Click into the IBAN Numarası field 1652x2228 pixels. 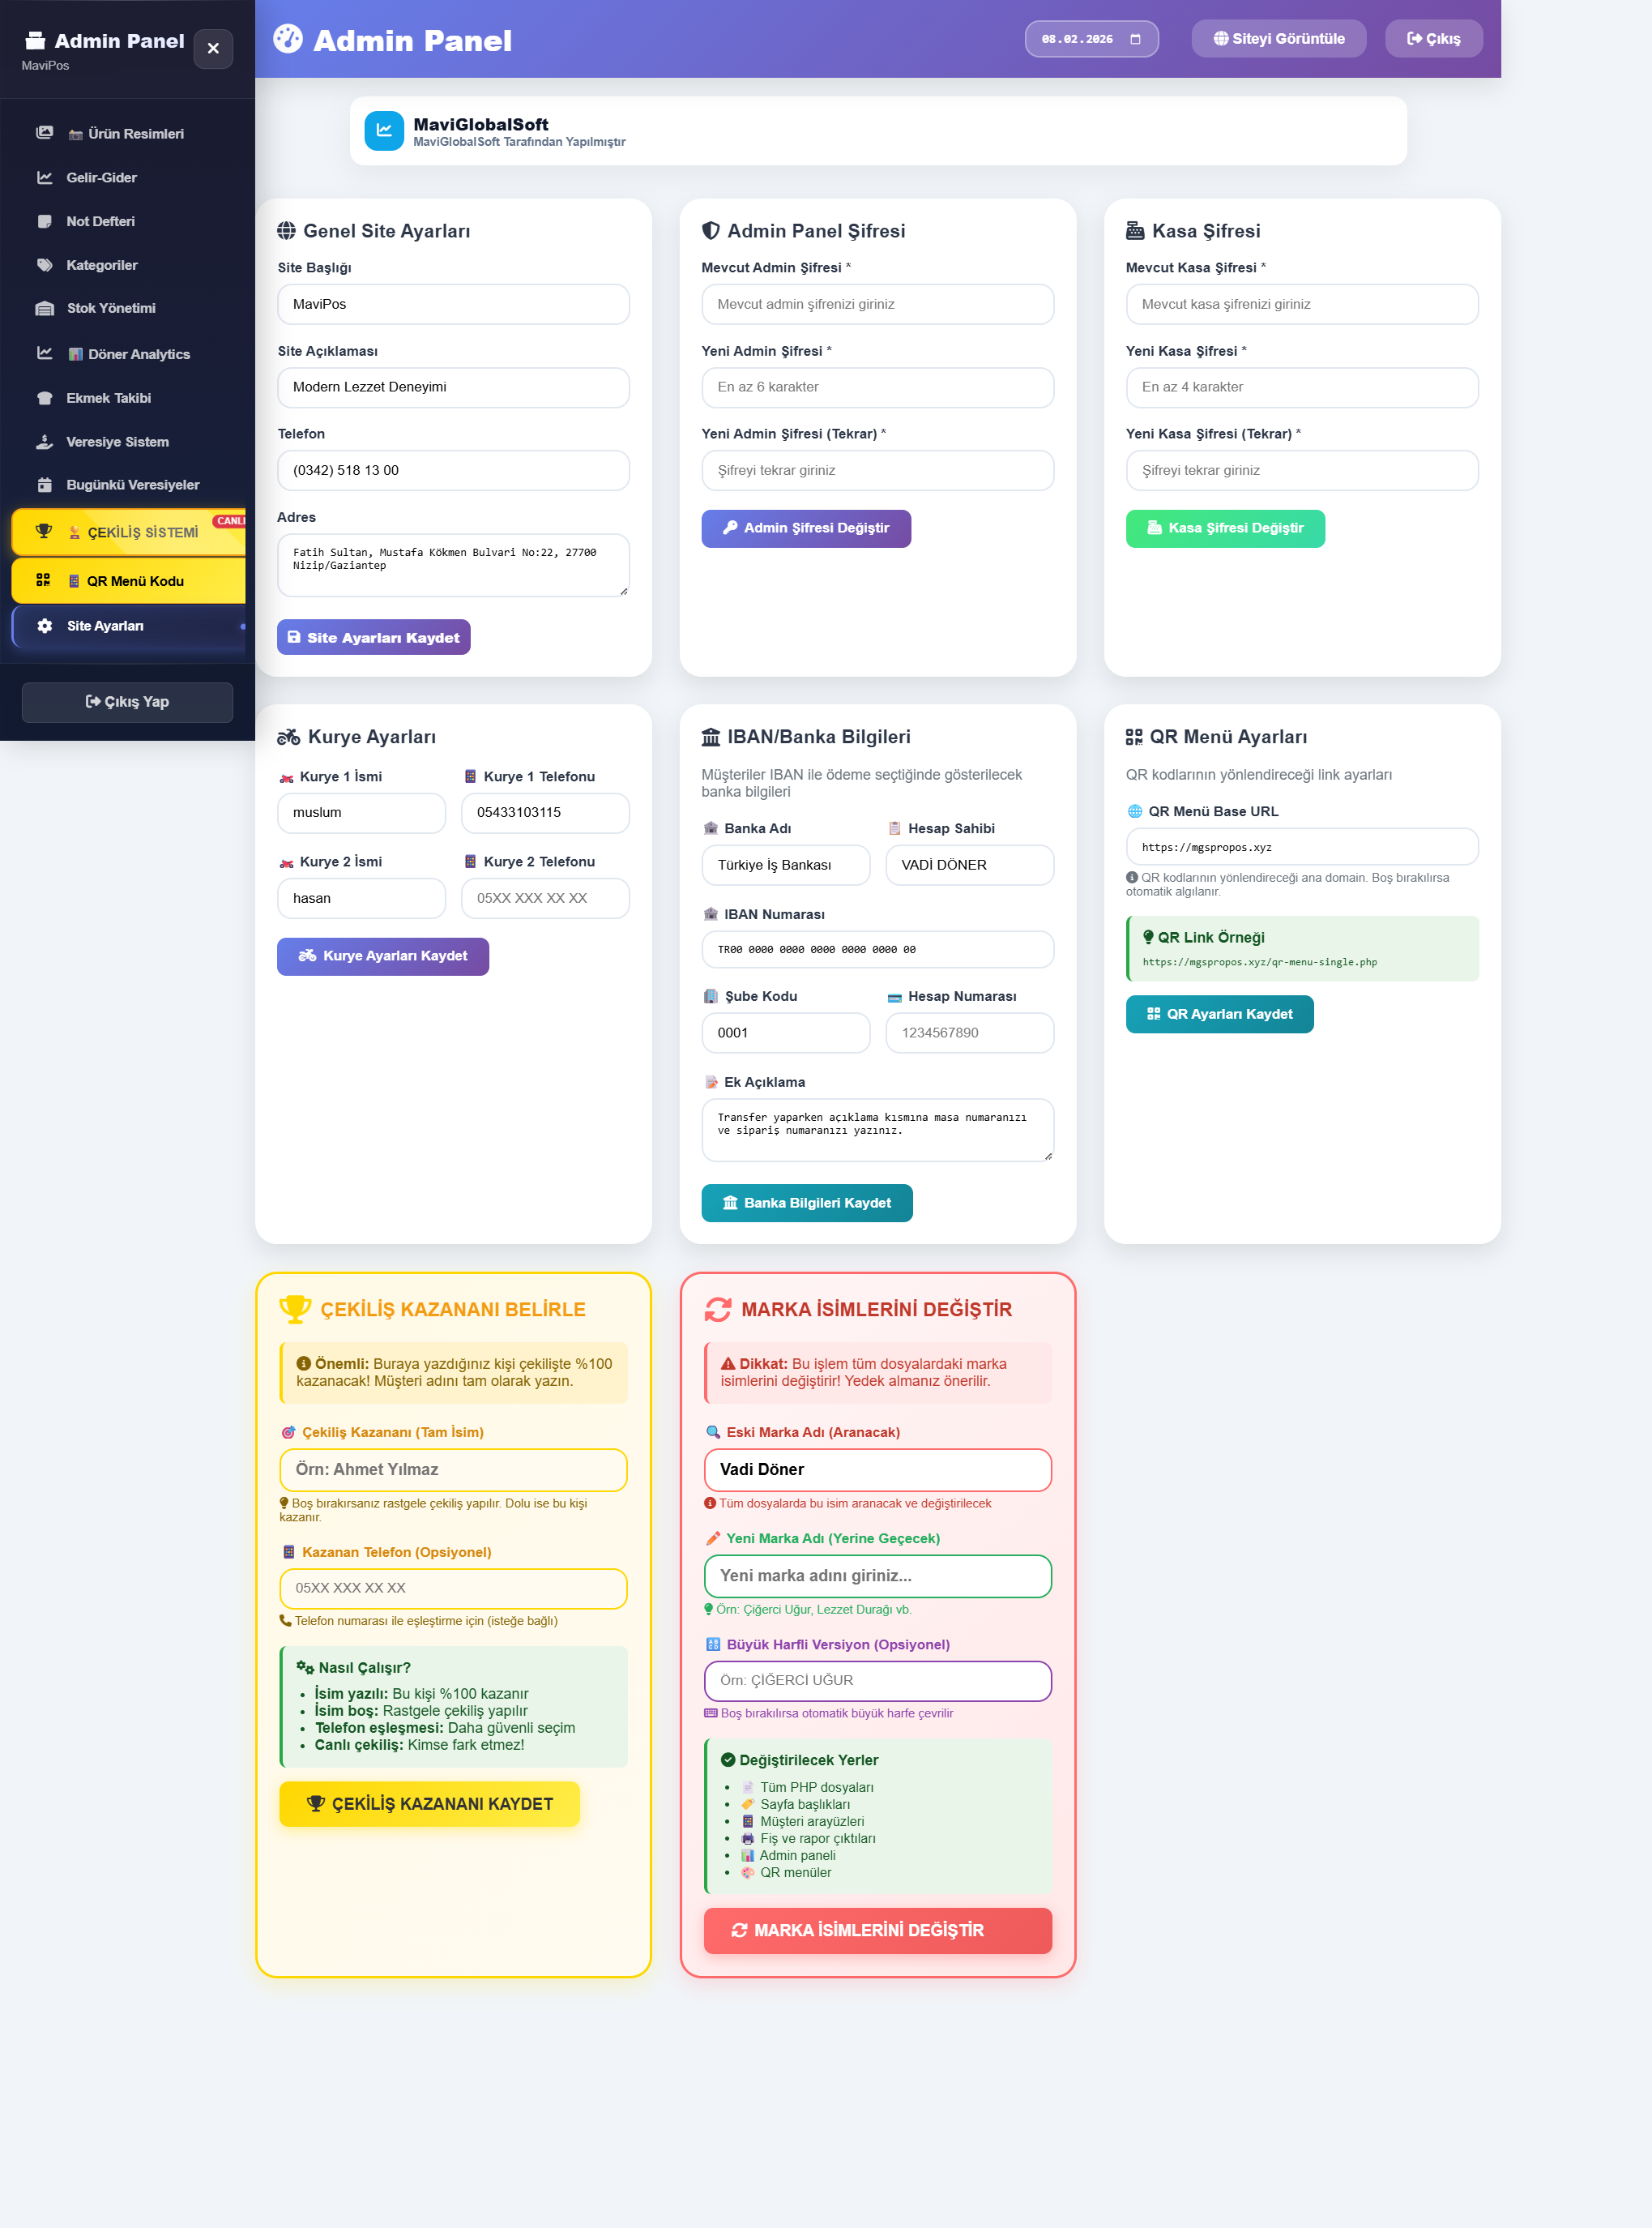[x=877, y=949]
